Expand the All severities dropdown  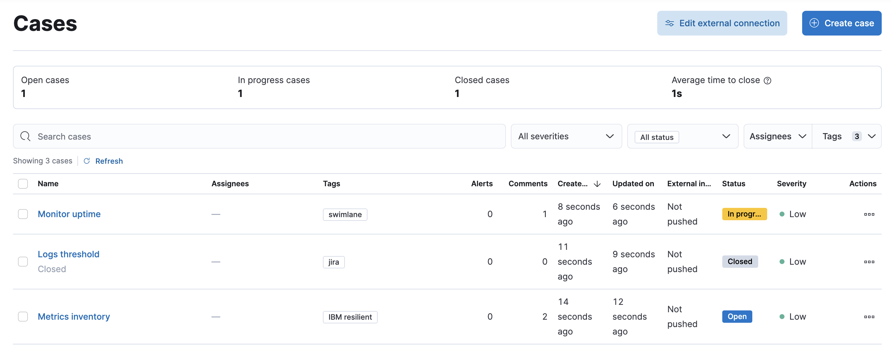[566, 137]
